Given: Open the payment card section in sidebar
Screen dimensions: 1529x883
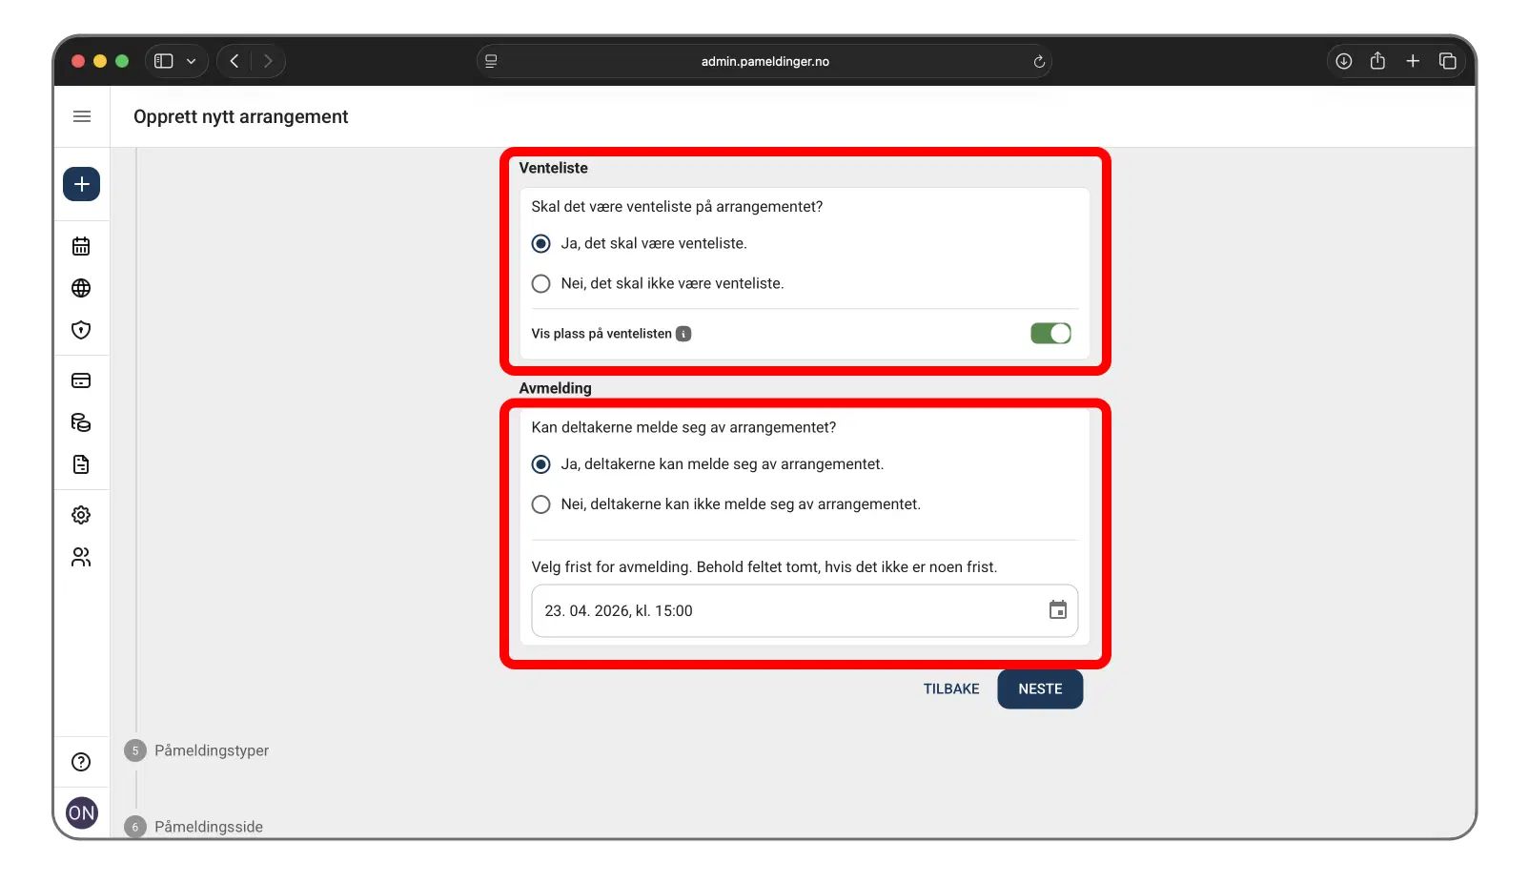Looking at the screenshot, I should click(81, 380).
